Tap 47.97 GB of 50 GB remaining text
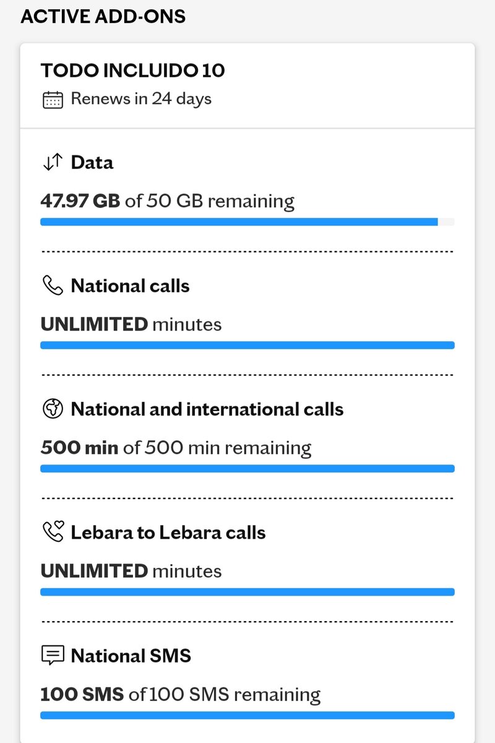 click(x=167, y=201)
